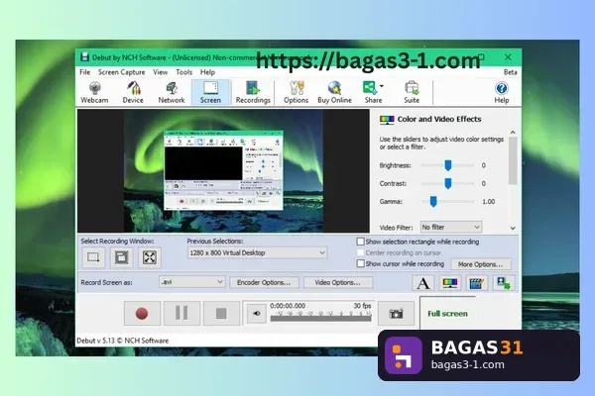Open the video watermark clapper icon
The height and width of the screenshot is (396, 595).
pyautogui.click(x=476, y=283)
